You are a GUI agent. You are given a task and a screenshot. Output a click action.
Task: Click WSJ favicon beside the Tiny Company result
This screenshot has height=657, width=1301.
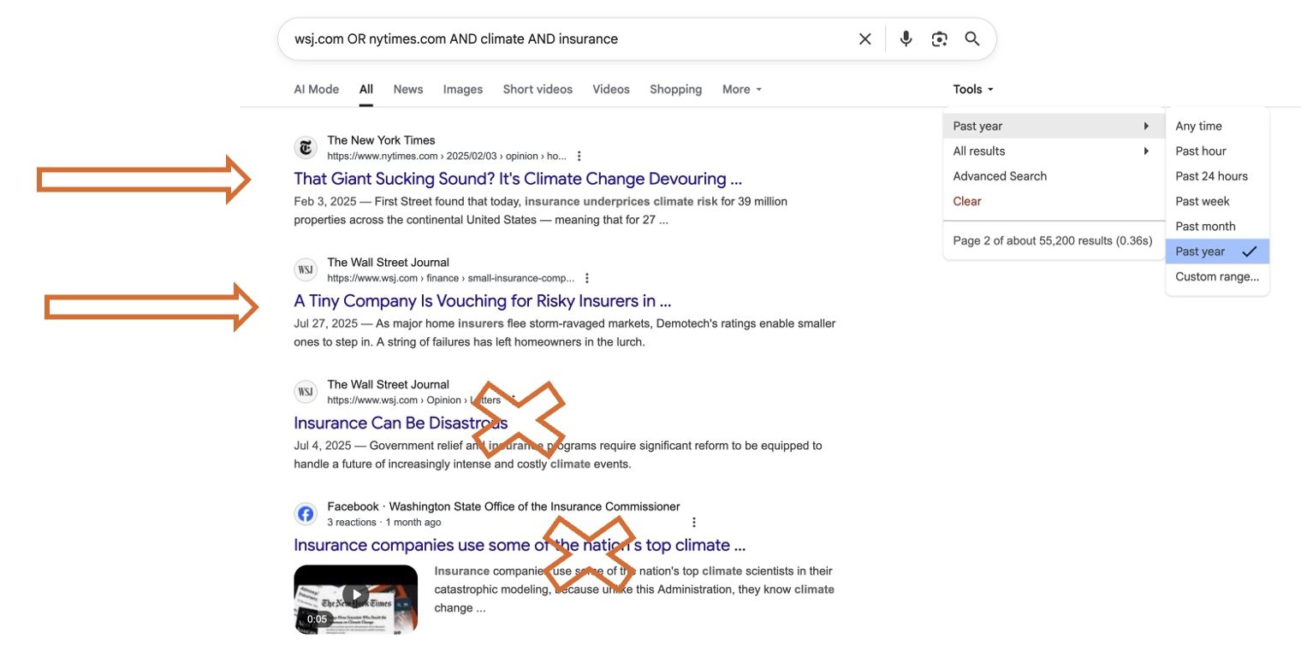click(x=306, y=269)
